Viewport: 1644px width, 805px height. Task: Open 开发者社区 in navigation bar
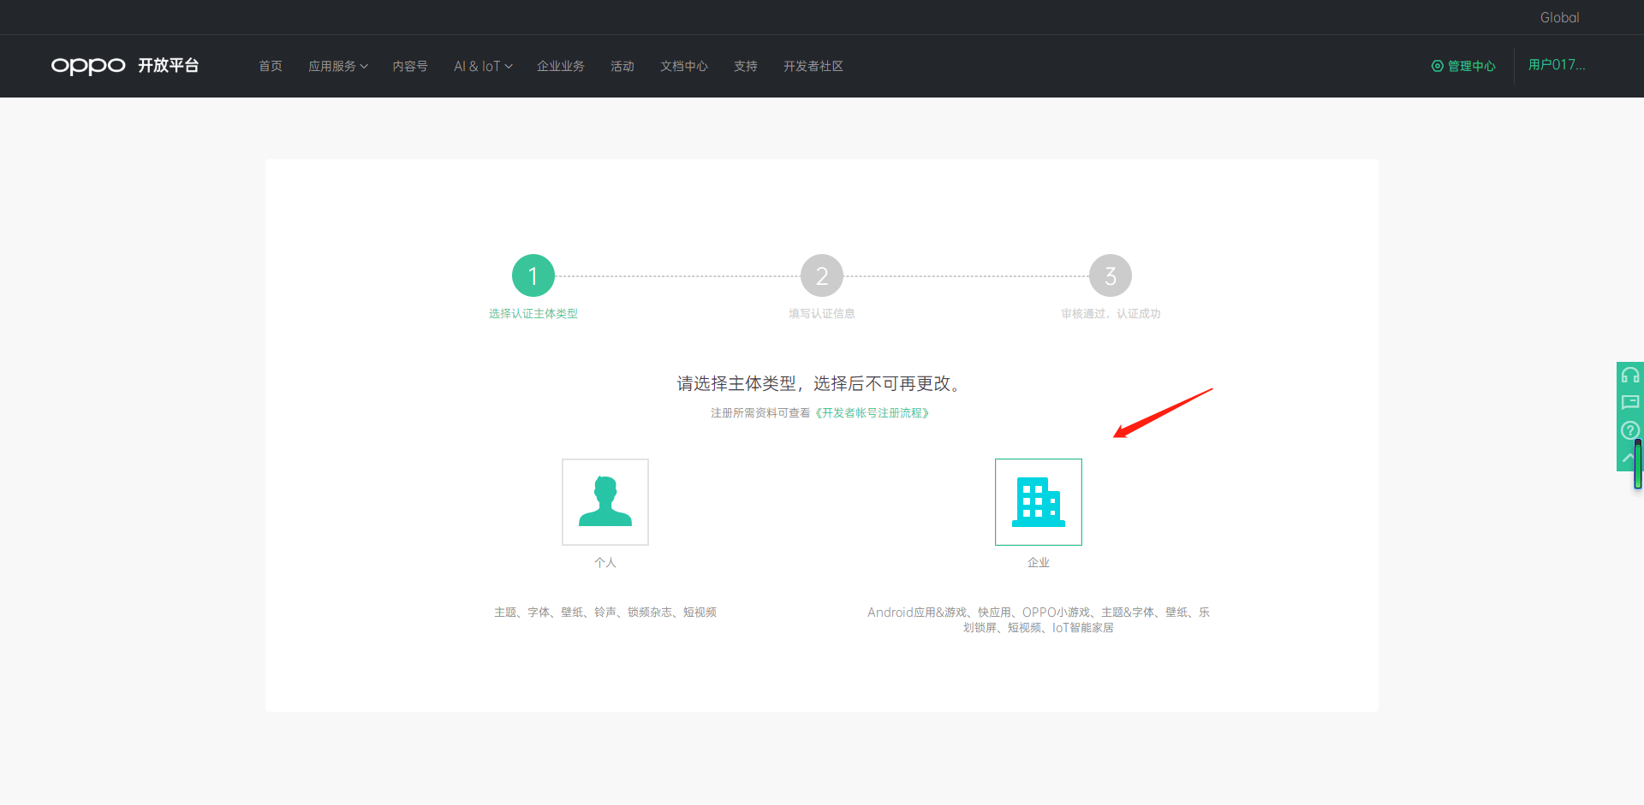tap(813, 66)
